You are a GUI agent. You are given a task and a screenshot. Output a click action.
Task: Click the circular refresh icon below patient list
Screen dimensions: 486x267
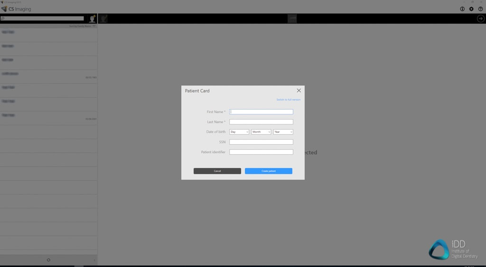pyautogui.click(x=48, y=260)
